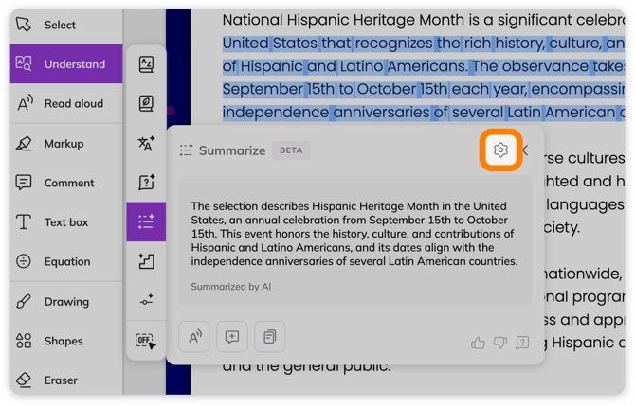Open the Read aloud tool
635x406 pixels.
click(66, 103)
